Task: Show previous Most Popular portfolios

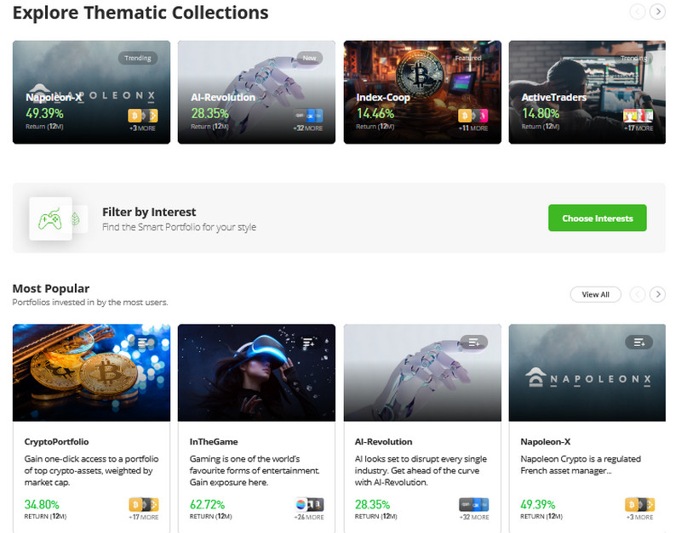Action: click(638, 294)
